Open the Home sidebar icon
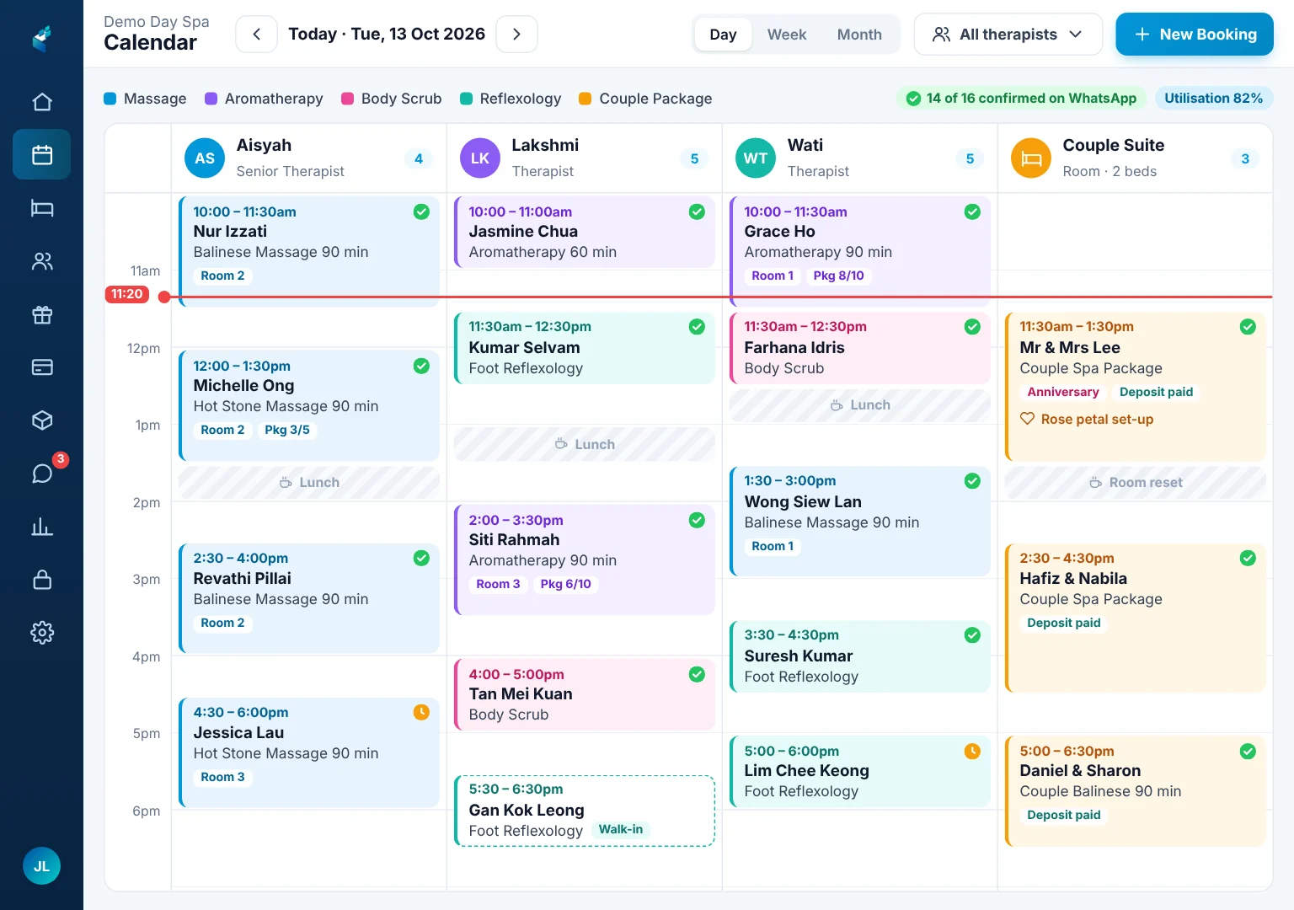Screen dimensions: 1294x910 click(42, 102)
